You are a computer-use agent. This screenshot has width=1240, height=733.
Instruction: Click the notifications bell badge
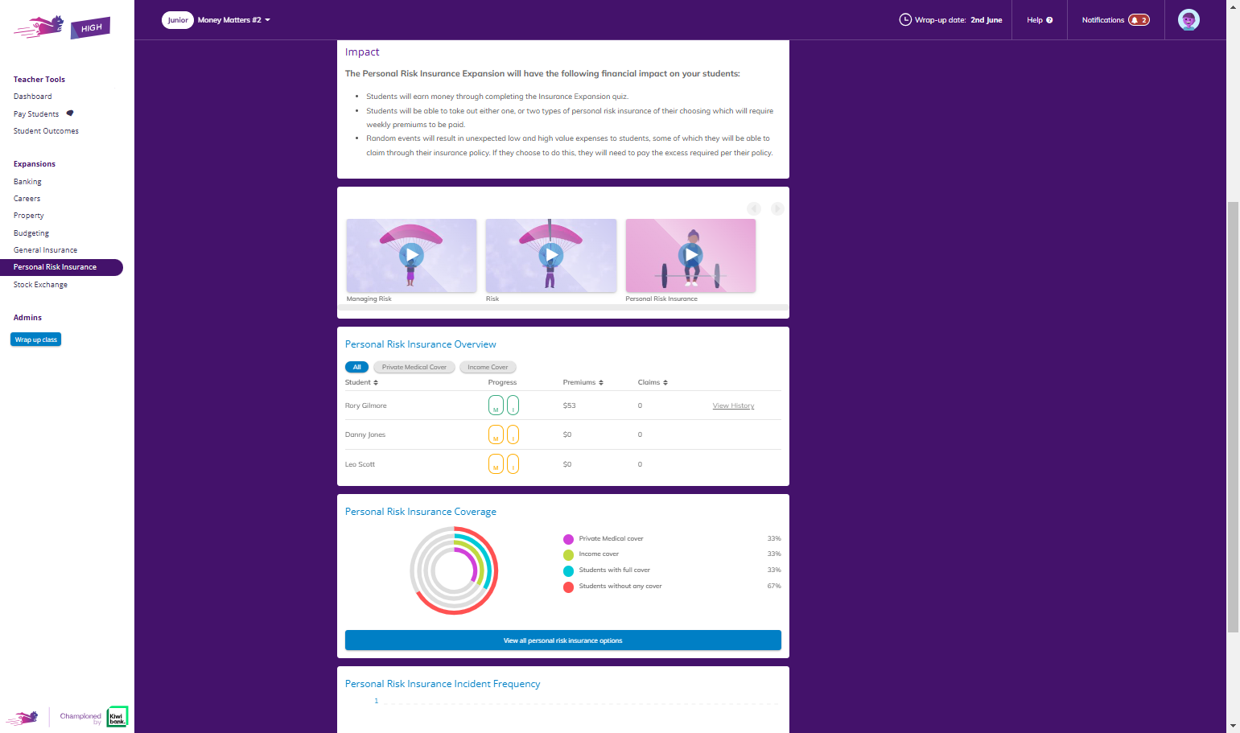(x=1139, y=20)
